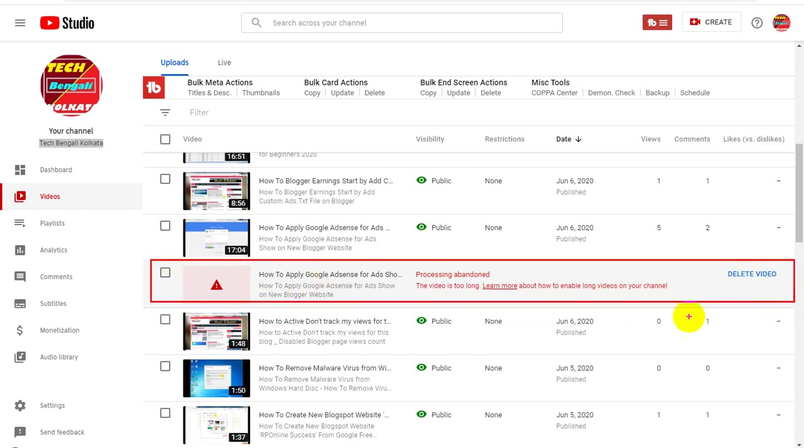Tick the select-all videos checkbox in header row
This screenshot has height=448, width=804.
point(165,139)
